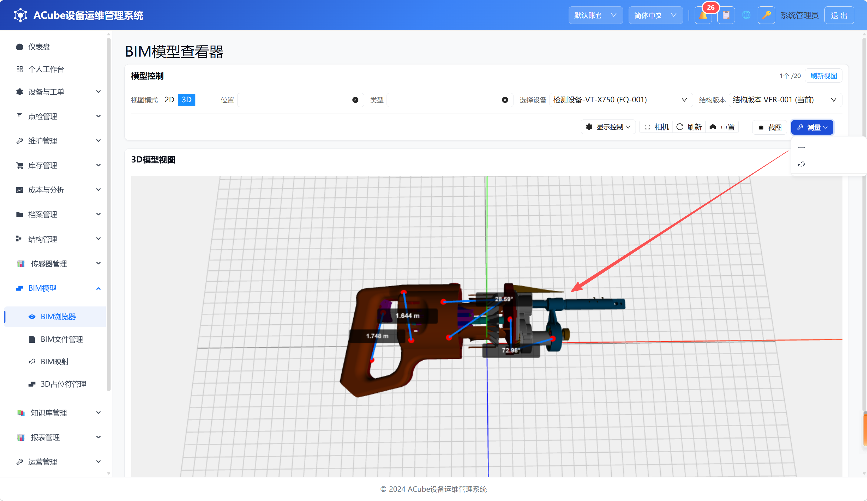Expand the 传感器管理 sidebar menu

[55, 264]
